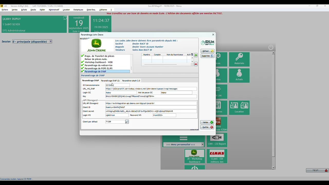Screen dimensions: 329x185
Task: Click the Compte column header
Action: (x=157, y=54)
